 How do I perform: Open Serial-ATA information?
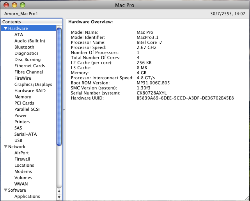[25, 134]
